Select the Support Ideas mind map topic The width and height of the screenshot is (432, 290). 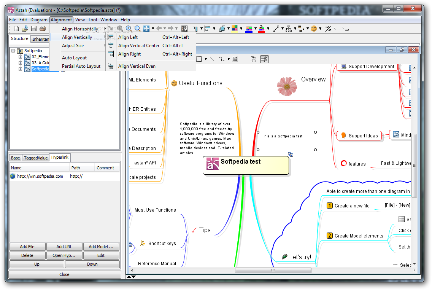[359, 135]
